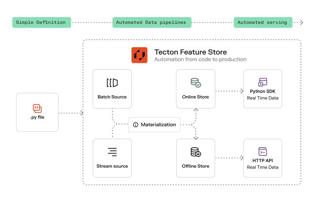Click the "Online Store" label text
315x202 pixels.
(x=196, y=97)
